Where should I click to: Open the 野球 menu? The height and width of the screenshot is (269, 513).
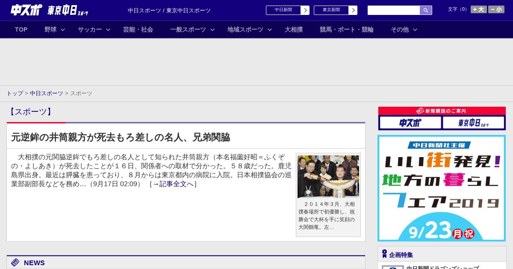coord(50,29)
